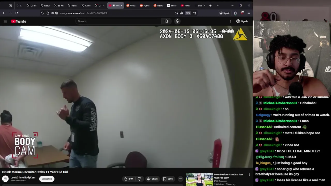Click the video title 'Drunk Marine Recruiter Stabs 11 Year Old Girl'
This screenshot has width=331, height=186.
35,172
